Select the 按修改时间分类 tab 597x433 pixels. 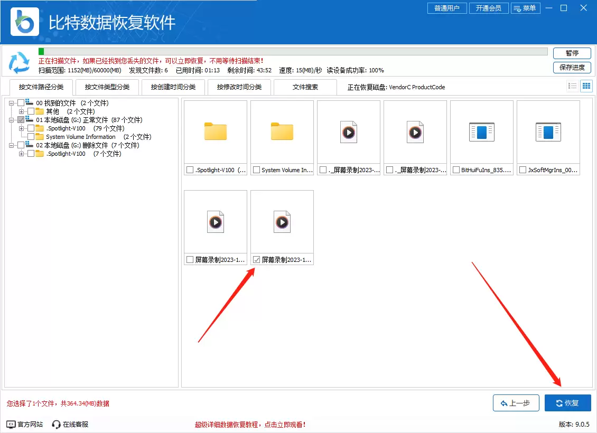click(x=239, y=87)
